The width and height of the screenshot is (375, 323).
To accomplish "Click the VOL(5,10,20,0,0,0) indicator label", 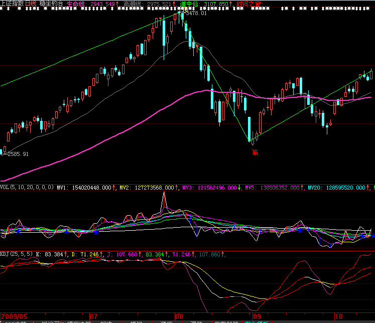I will 27,187.
